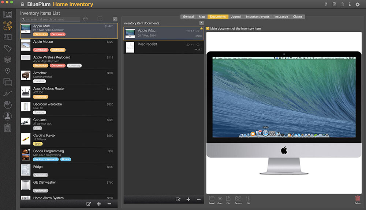Click the large iMac preview image
The height and width of the screenshot is (210, 366).
tap(284, 113)
